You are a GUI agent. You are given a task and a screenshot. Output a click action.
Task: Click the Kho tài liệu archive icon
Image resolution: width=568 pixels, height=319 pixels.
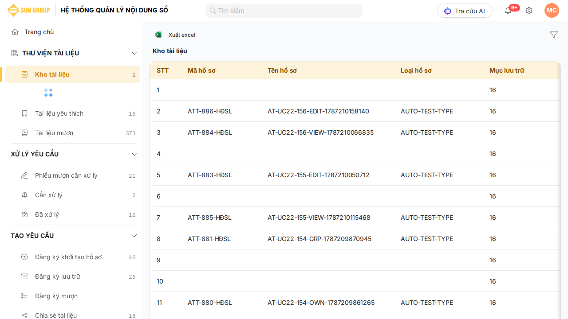point(25,74)
